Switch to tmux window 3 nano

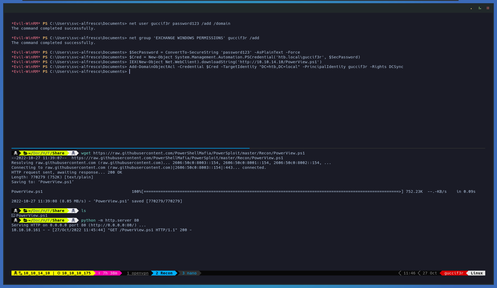click(x=189, y=273)
